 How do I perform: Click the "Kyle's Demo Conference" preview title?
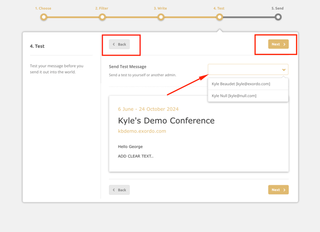pyautogui.click(x=166, y=121)
